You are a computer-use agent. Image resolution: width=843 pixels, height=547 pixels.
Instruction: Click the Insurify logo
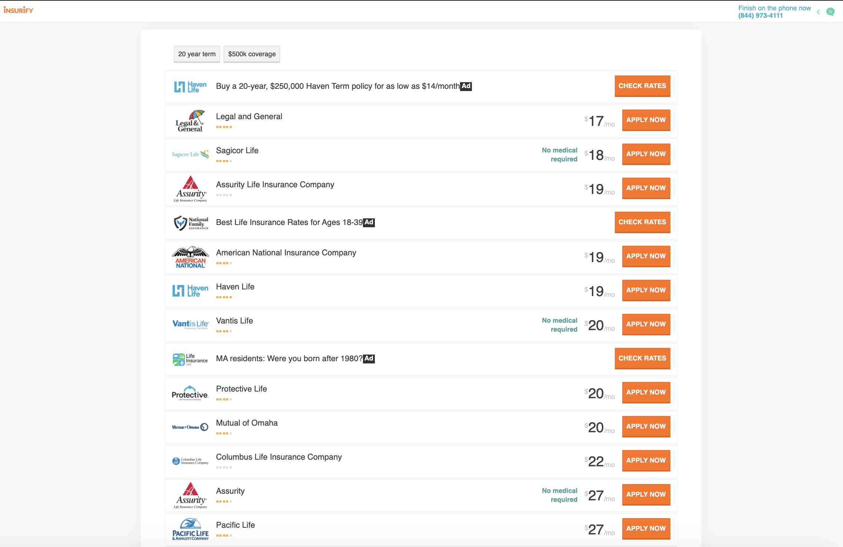point(19,10)
